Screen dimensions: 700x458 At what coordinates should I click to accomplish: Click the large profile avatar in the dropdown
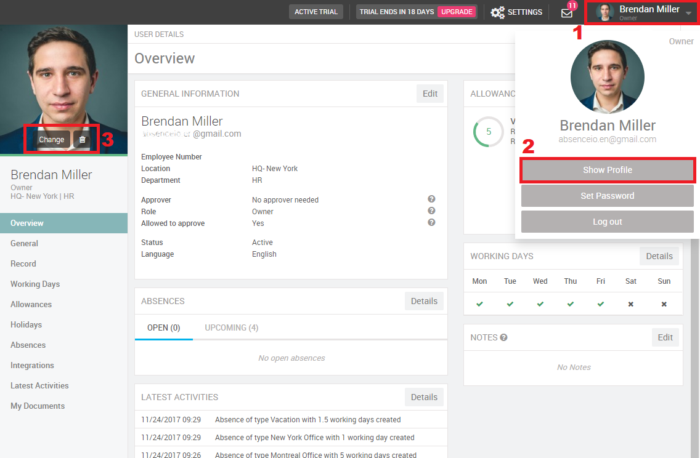[607, 77]
